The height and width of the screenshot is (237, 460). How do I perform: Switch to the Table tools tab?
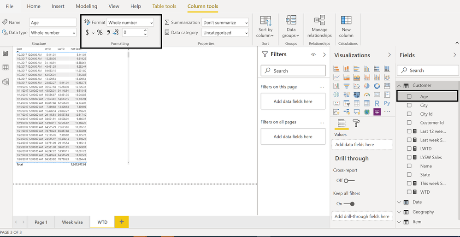[x=164, y=6]
